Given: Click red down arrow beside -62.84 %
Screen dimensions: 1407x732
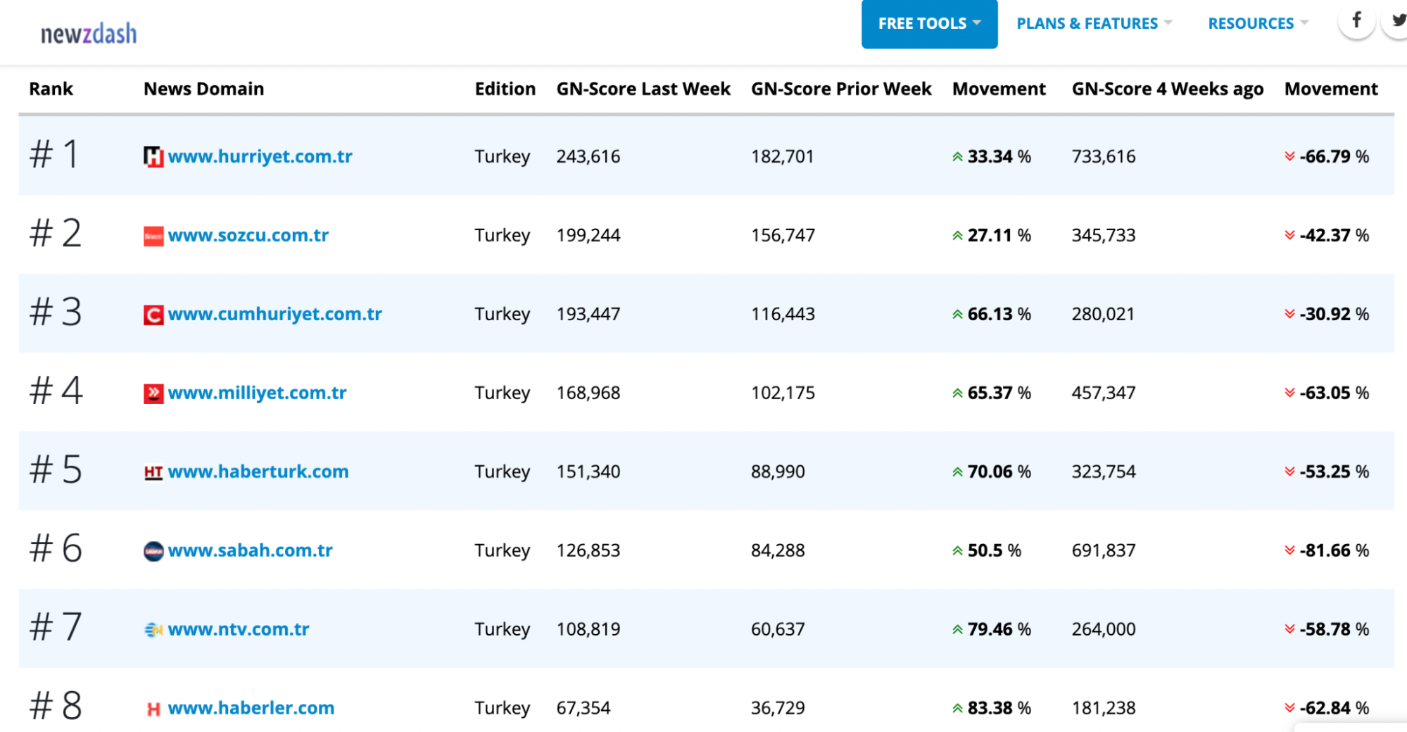Looking at the screenshot, I should (1289, 708).
